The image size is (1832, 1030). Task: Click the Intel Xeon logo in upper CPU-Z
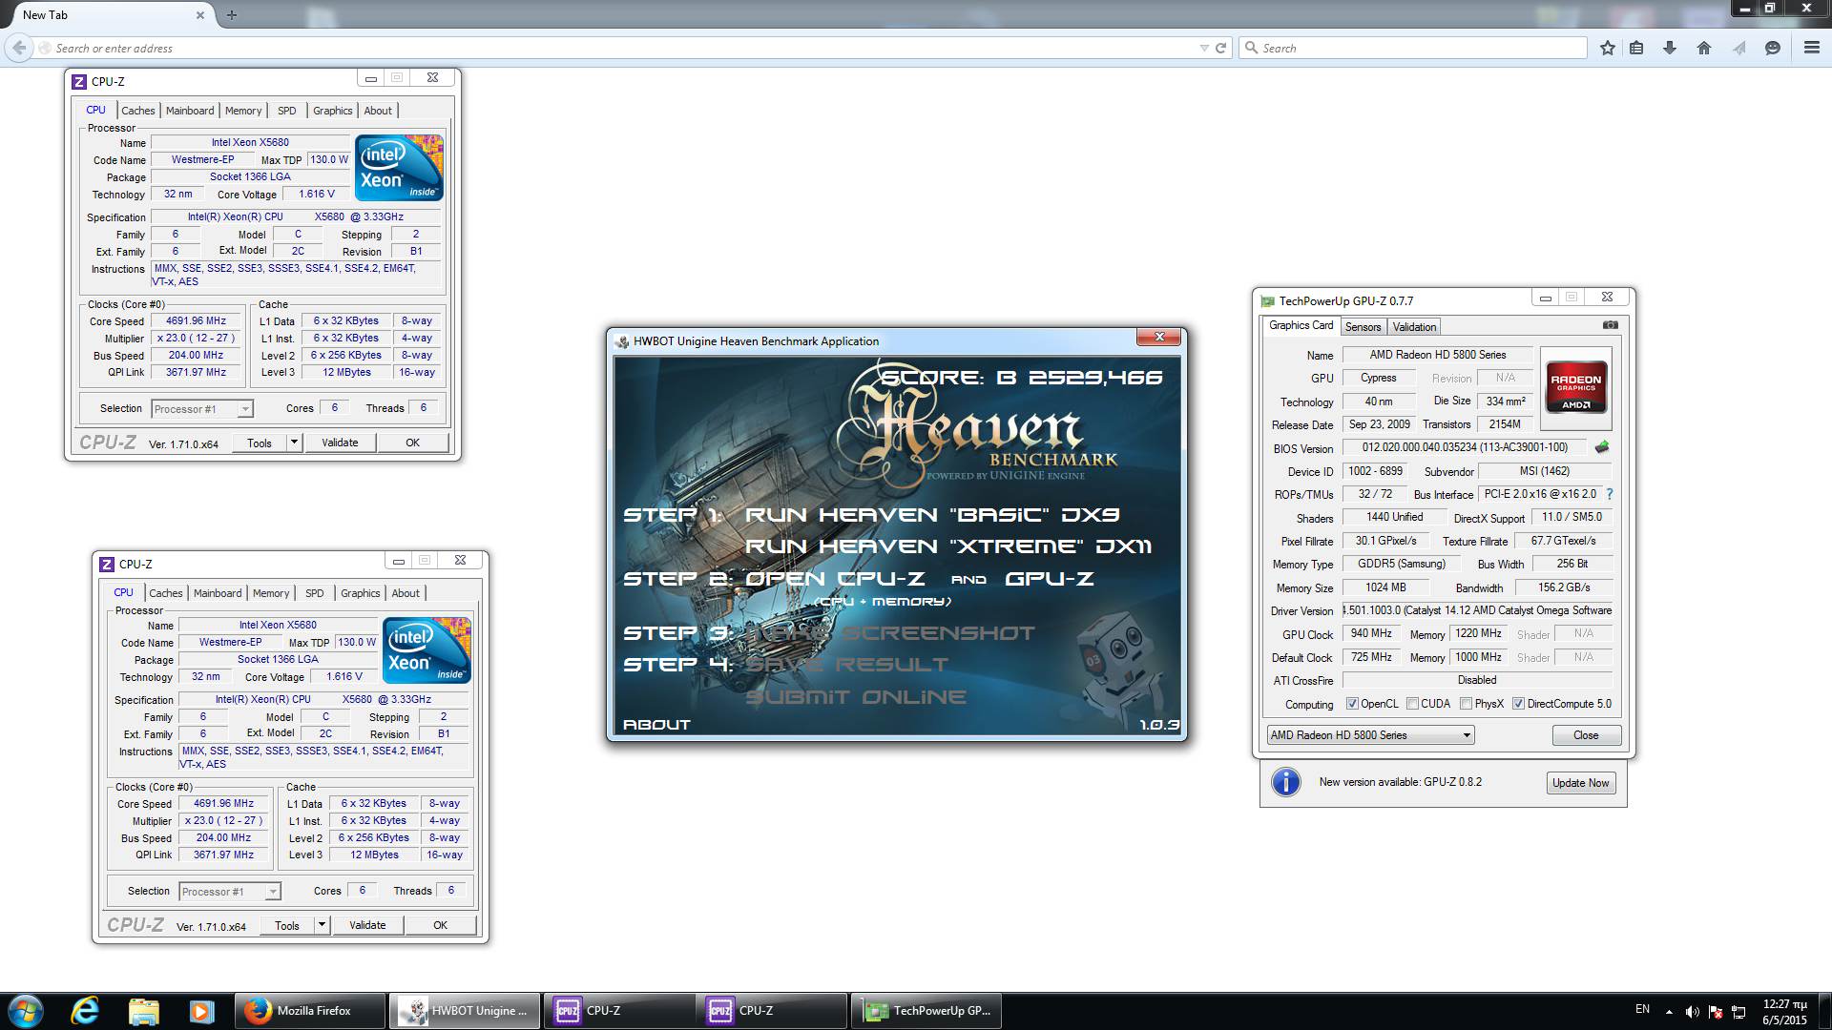[x=399, y=167]
